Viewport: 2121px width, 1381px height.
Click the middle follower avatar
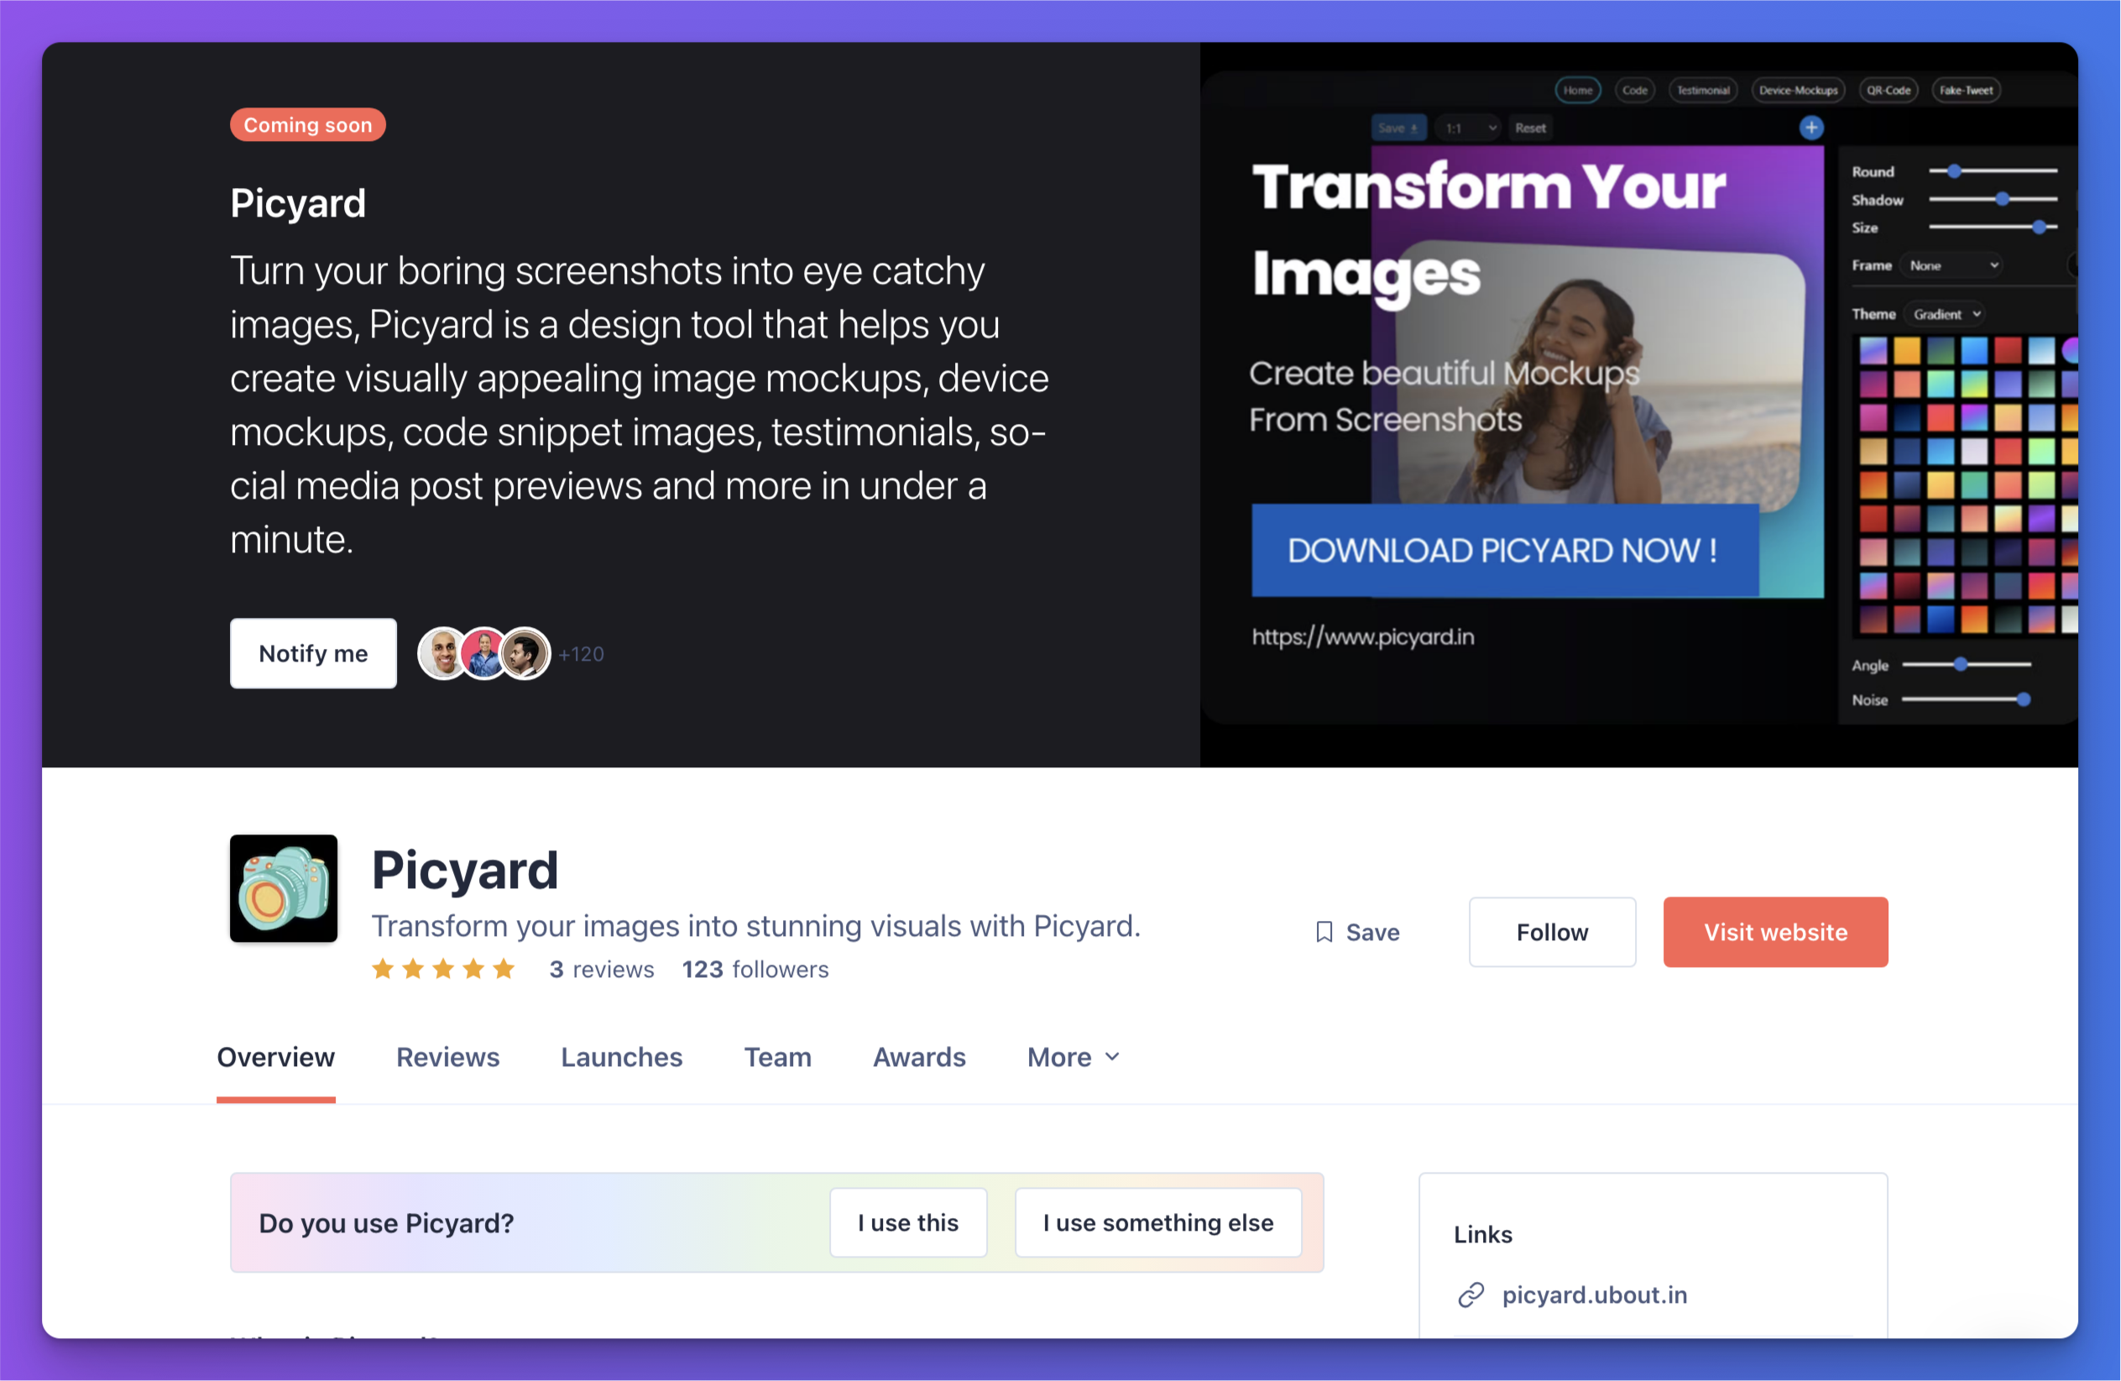click(484, 653)
